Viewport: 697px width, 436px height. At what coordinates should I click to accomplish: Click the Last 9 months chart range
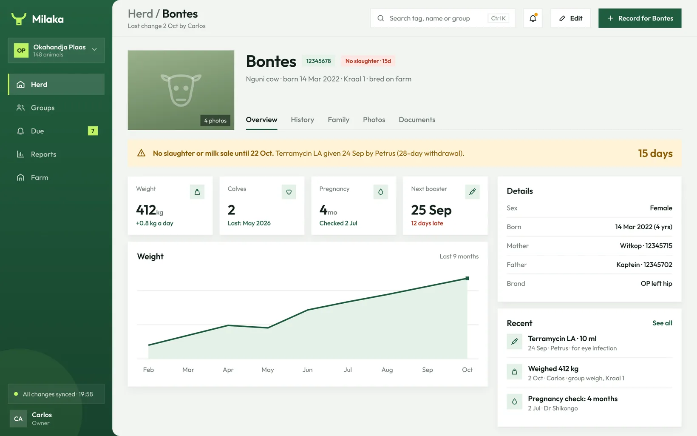[x=459, y=256]
